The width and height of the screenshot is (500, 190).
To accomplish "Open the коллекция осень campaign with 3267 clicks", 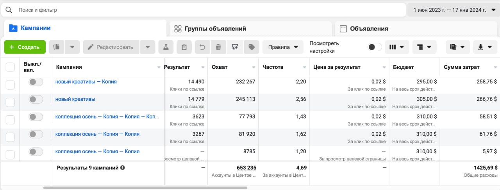I will 97,134.
